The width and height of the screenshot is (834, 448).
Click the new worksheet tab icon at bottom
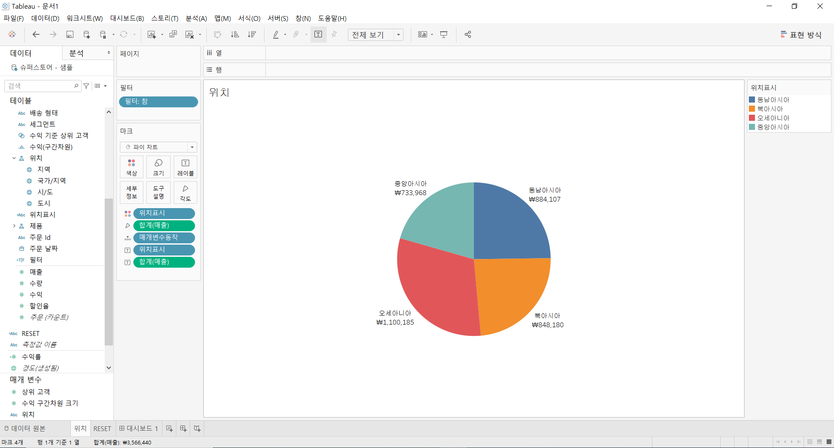pos(169,428)
